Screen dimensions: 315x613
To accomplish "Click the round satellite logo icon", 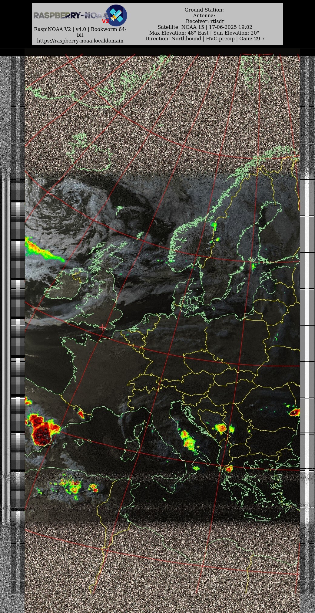I will (x=116, y=15).
